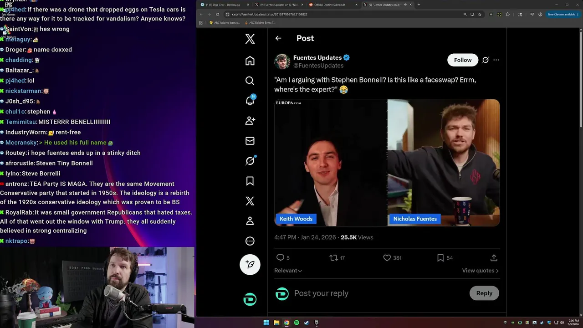
Task: Bookmark the post with 54 icon
Action: pyautogui.click(x=440, y=258)
